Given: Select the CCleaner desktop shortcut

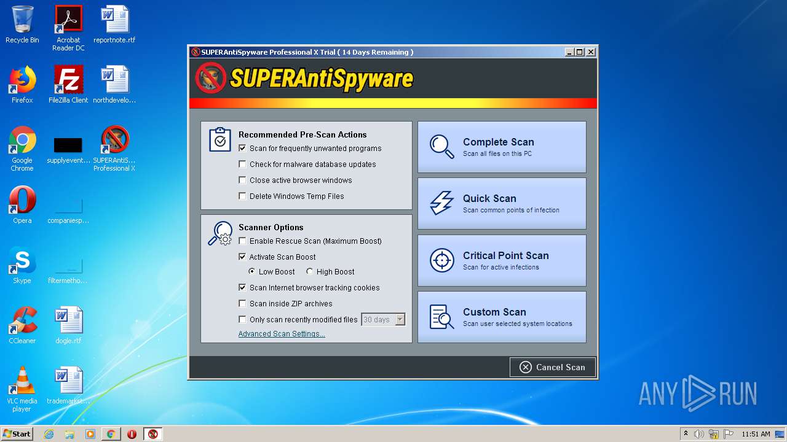Looking at the screenshot, I should point(22,325).
